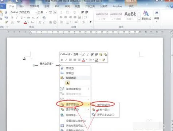Click the text box reading 箭头上的字

[x=46, y=64]
